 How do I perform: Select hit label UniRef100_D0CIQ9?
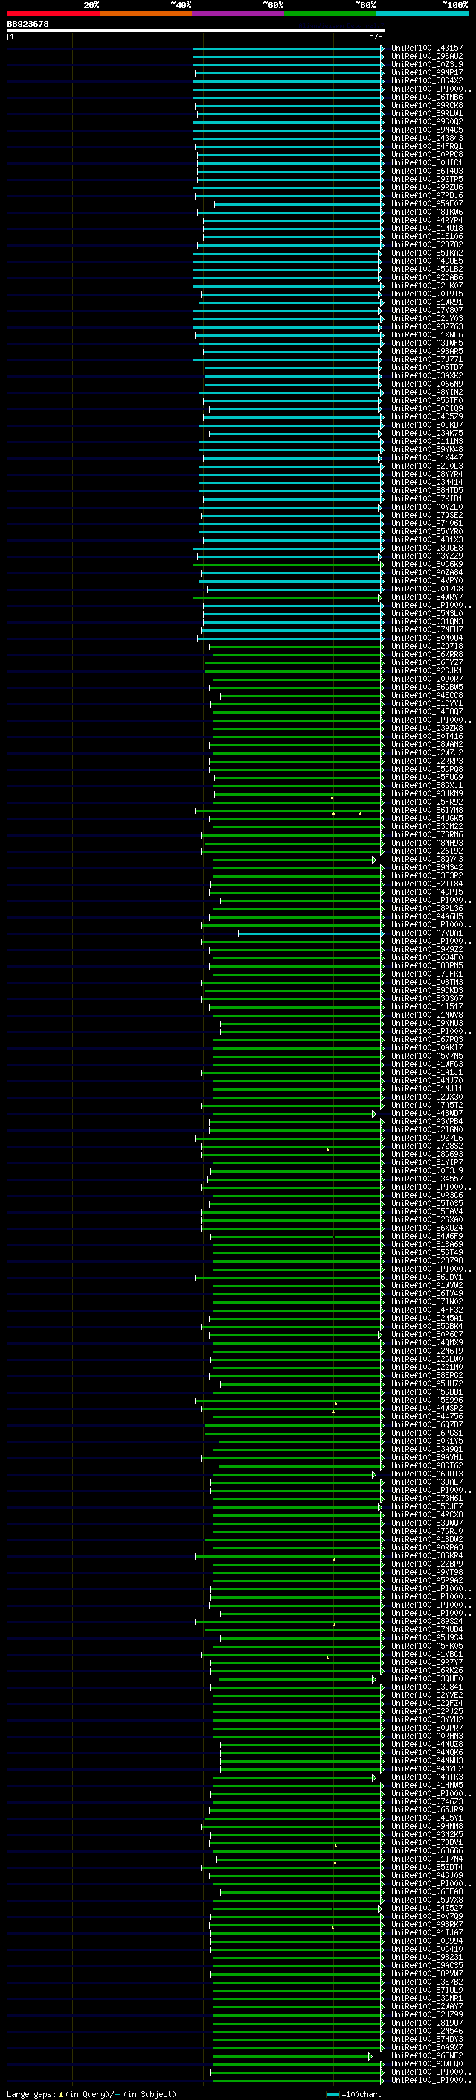(427, 409)
